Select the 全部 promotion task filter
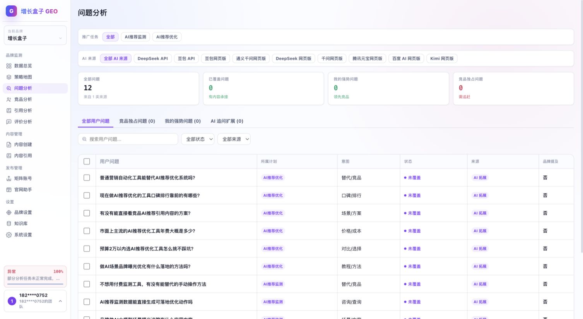 (x=110, y=37)
